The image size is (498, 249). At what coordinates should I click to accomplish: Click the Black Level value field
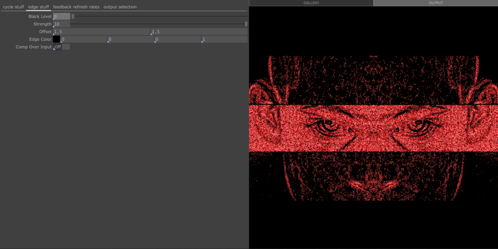pyautogui.click(x=61, y=16)
